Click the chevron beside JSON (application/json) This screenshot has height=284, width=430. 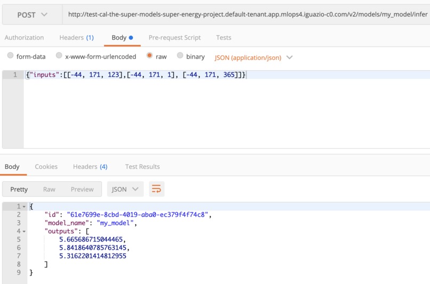coord(289,58)
